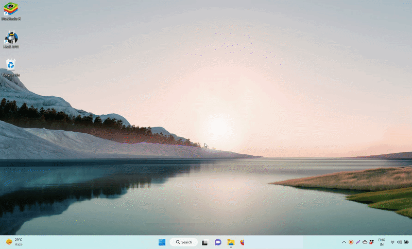The height and width of the screenshot is (249, 412).
Task: Open the 29°C Haze weather widget
Action: point(14,242)
